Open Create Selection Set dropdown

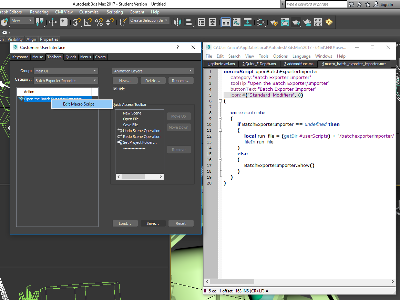pyautogui.click(x=149, y=20)
